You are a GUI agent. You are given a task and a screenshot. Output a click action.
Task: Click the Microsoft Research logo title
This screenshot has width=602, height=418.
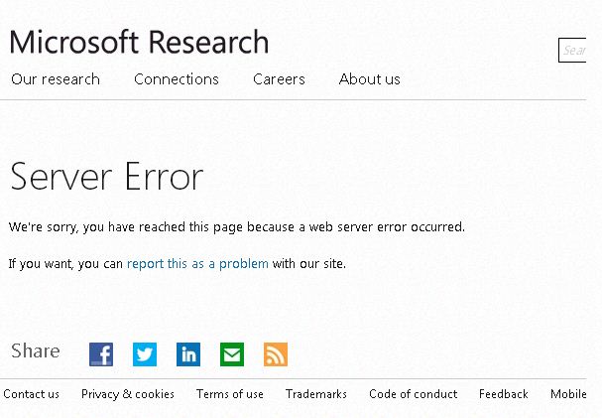coord(139,42)
